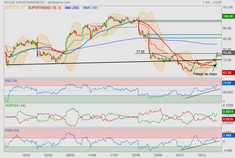Select the 22/08 date on time axis
This screenshot has width=235, height=158.
(x=136, y=155)
